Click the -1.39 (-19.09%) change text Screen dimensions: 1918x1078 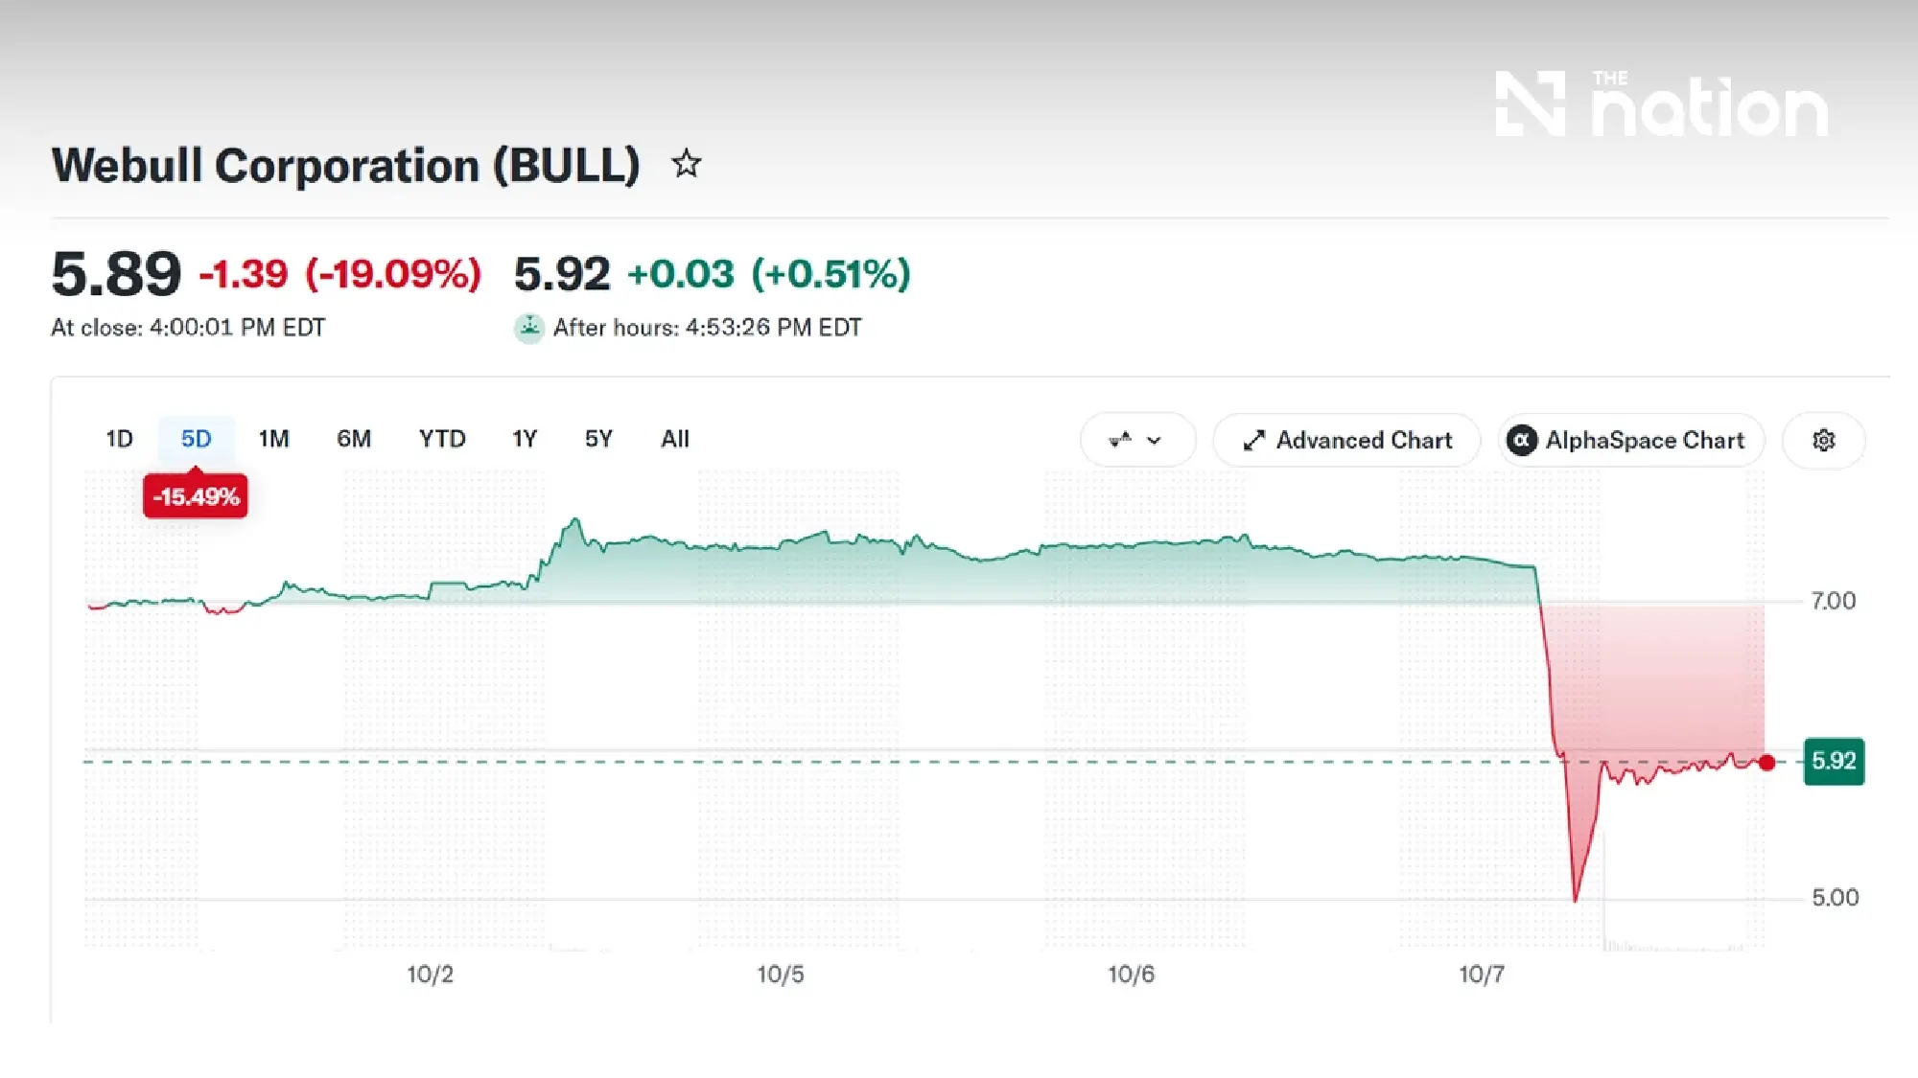(339, 274)
